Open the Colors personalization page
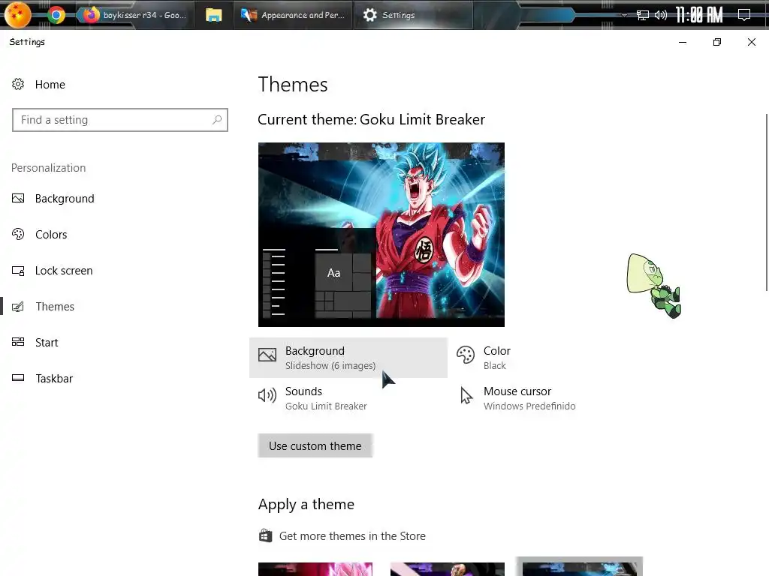This screenshot has height=576, width=769. click(51, 235)
